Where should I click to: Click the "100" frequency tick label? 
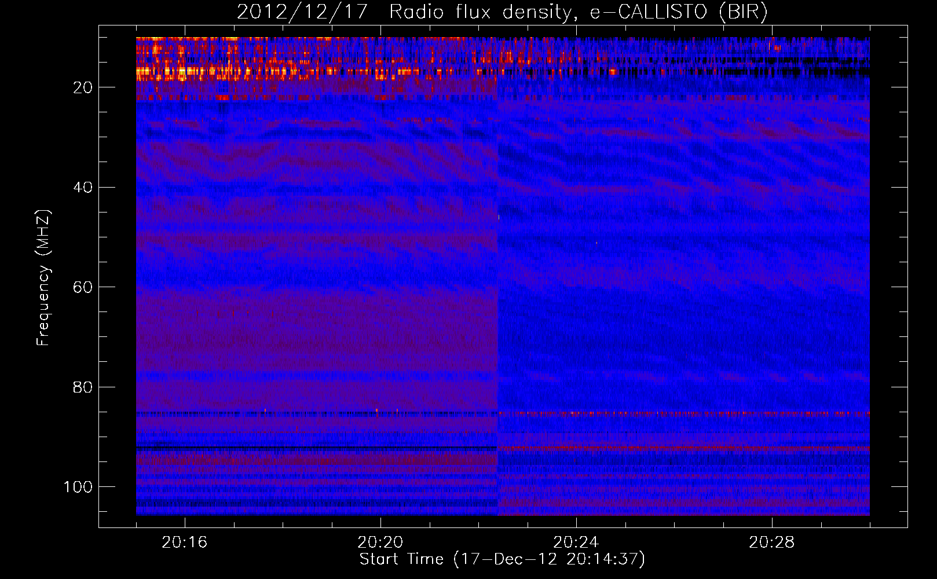coord(78,488)
